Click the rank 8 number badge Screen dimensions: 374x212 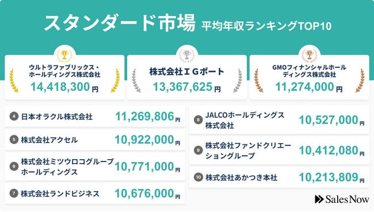tap(198, 120)
